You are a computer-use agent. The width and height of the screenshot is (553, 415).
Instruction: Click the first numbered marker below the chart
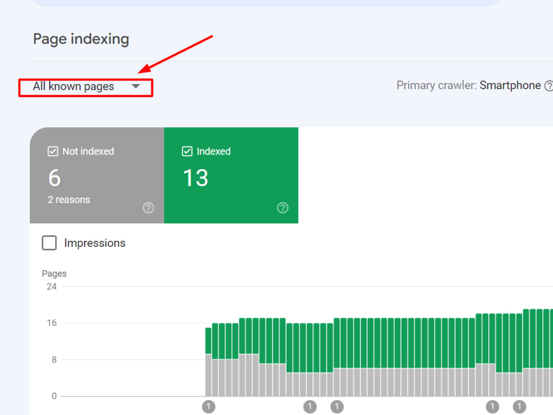pyautogui.click(x=209, y=407)
